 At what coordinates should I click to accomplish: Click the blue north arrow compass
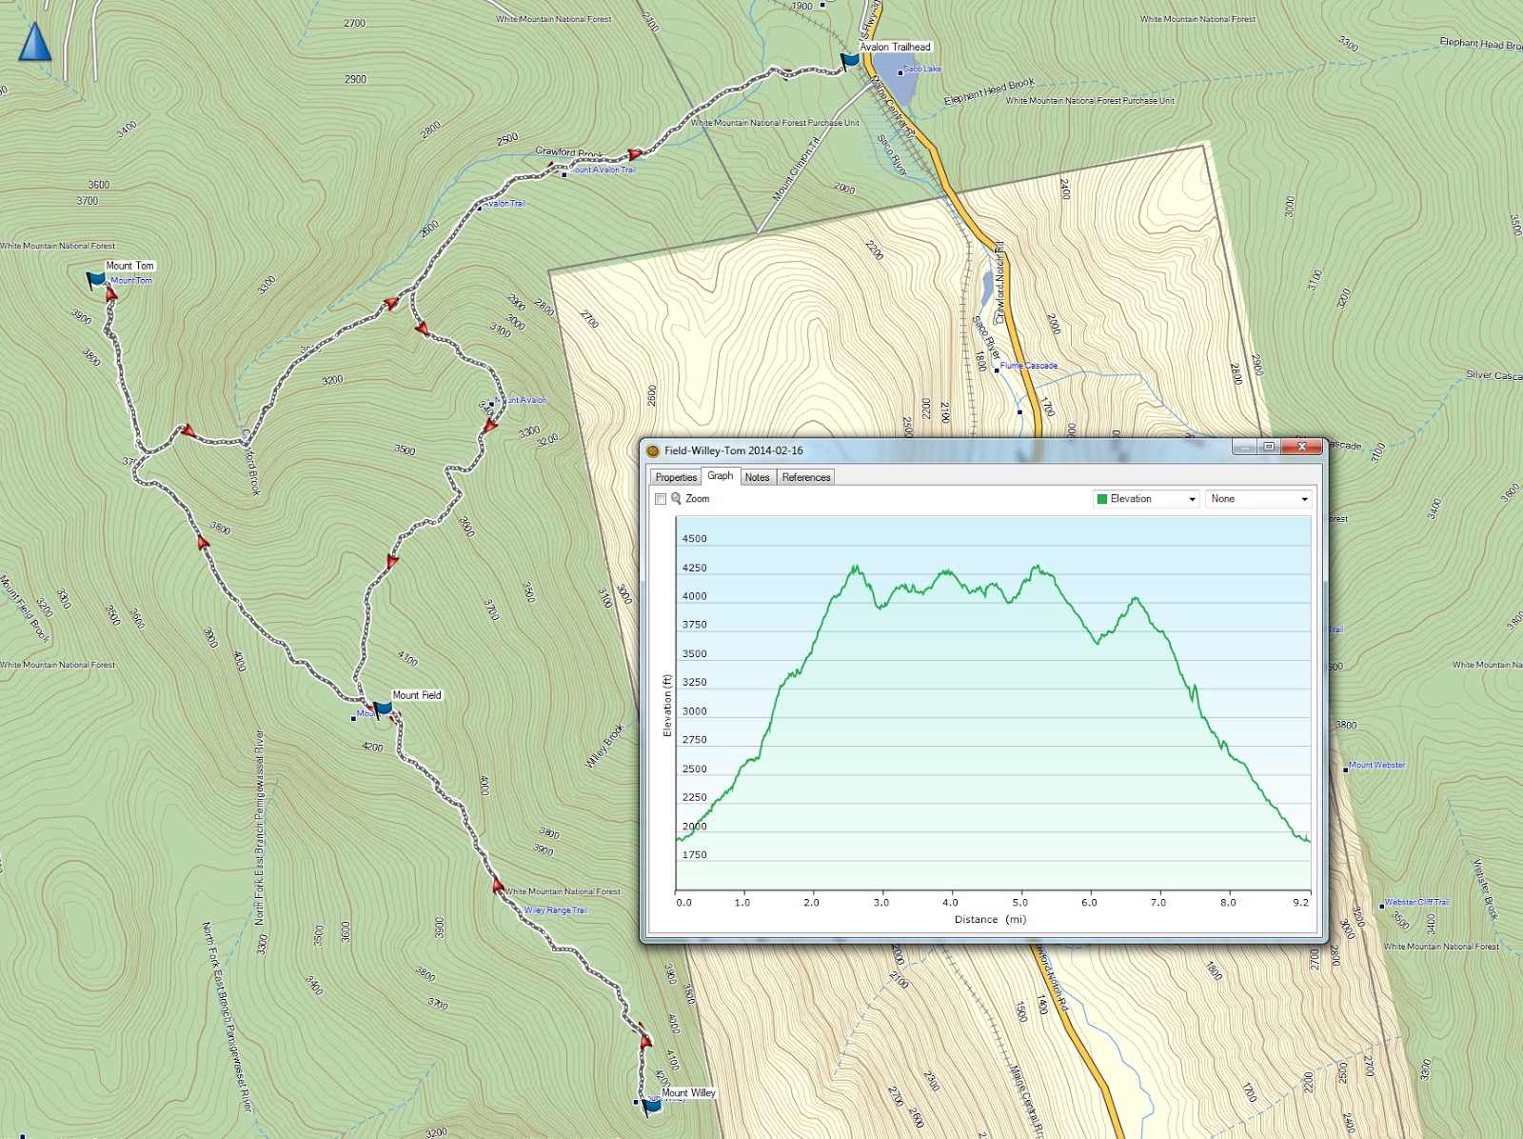tap(35, 43)
